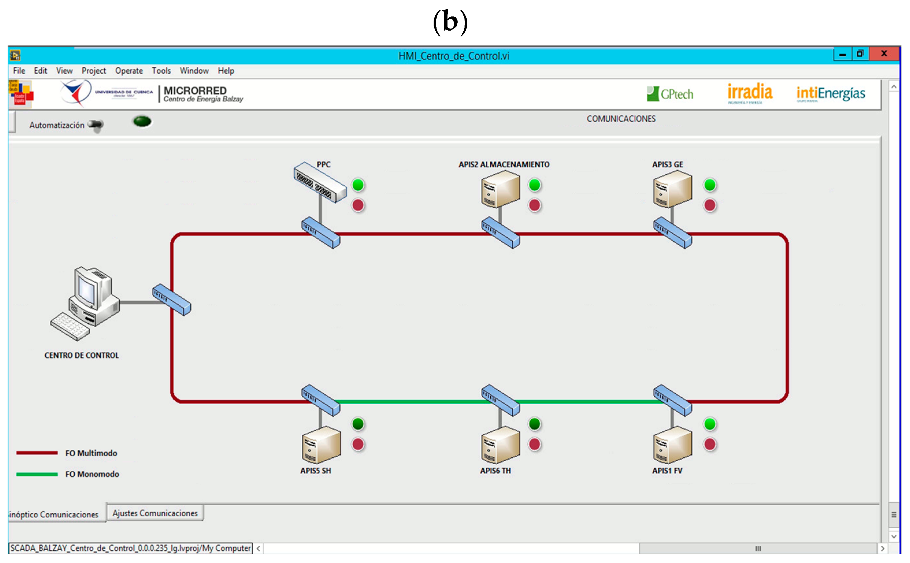The width and height of the screenshot is (910, 563).
Task: Open the Operate menu
Action: coord(129,71)
